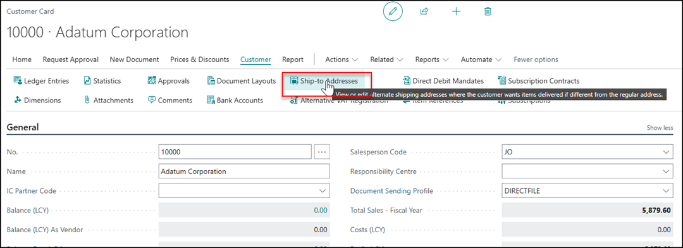Click the Balance (LCY) value 0.00 link
The width and height of the screenshot is (683, 248).
(x=320, y=211)
